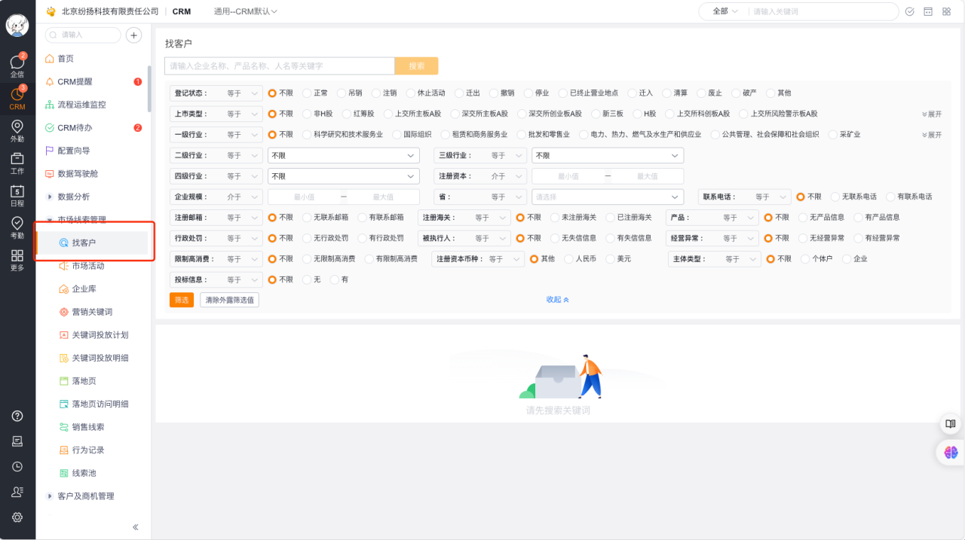Click the clock history icon in left rail
965x540 pixels.
pyautogui.click(x=17, y=466)
